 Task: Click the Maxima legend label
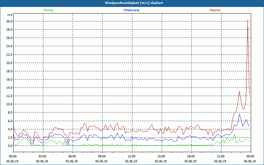[215, 10]
